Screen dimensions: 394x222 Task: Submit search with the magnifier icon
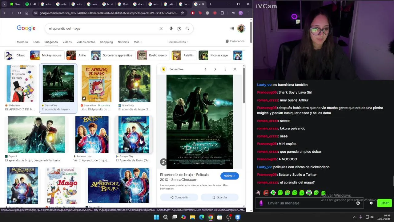[x=187, y=28]
